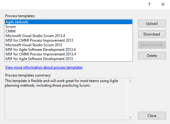
Task: Click the Upload button
Action: coord(152,24)
